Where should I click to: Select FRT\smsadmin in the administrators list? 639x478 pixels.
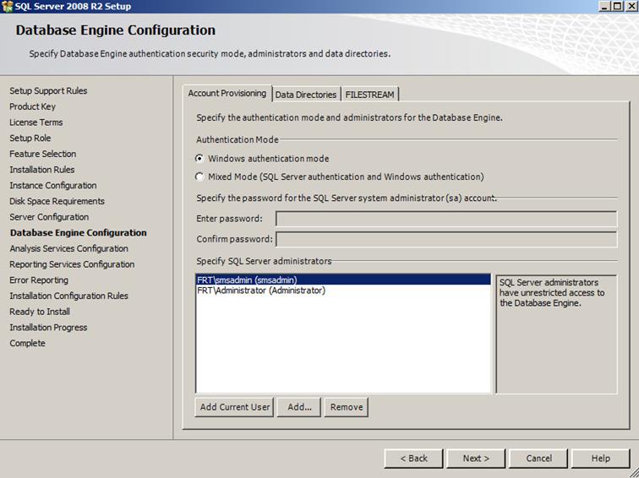point(343,280)
